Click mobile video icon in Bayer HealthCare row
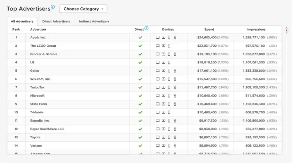The height and width of the screenshot is (163, 292). pos(175,129)
